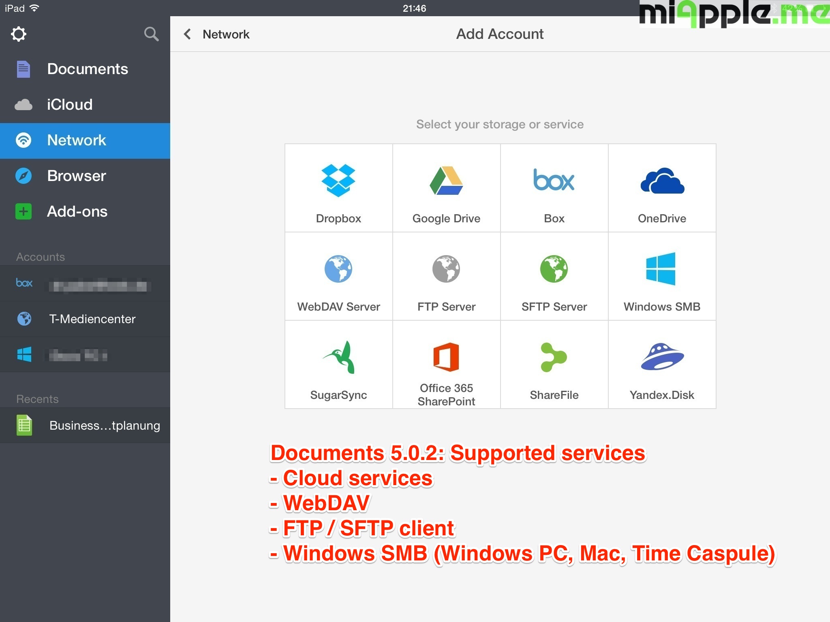Choose Google Drive service tile

pyautogui.click(x=446, y=188)
